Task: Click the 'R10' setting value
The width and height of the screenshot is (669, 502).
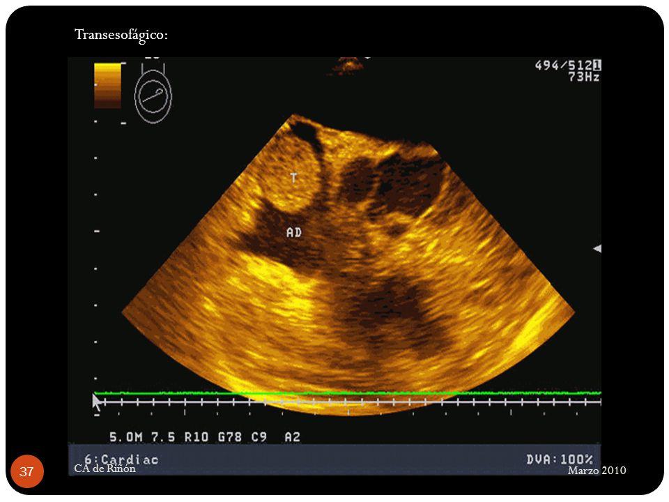Action: point(197,437)
